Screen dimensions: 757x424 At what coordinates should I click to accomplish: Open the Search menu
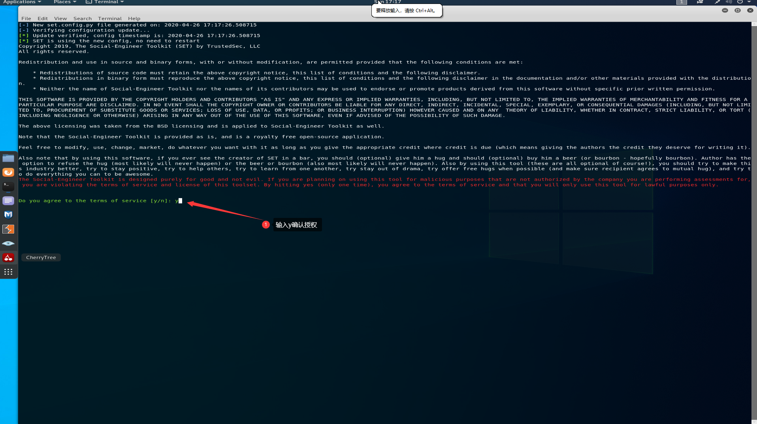click(x=83, y=19)
